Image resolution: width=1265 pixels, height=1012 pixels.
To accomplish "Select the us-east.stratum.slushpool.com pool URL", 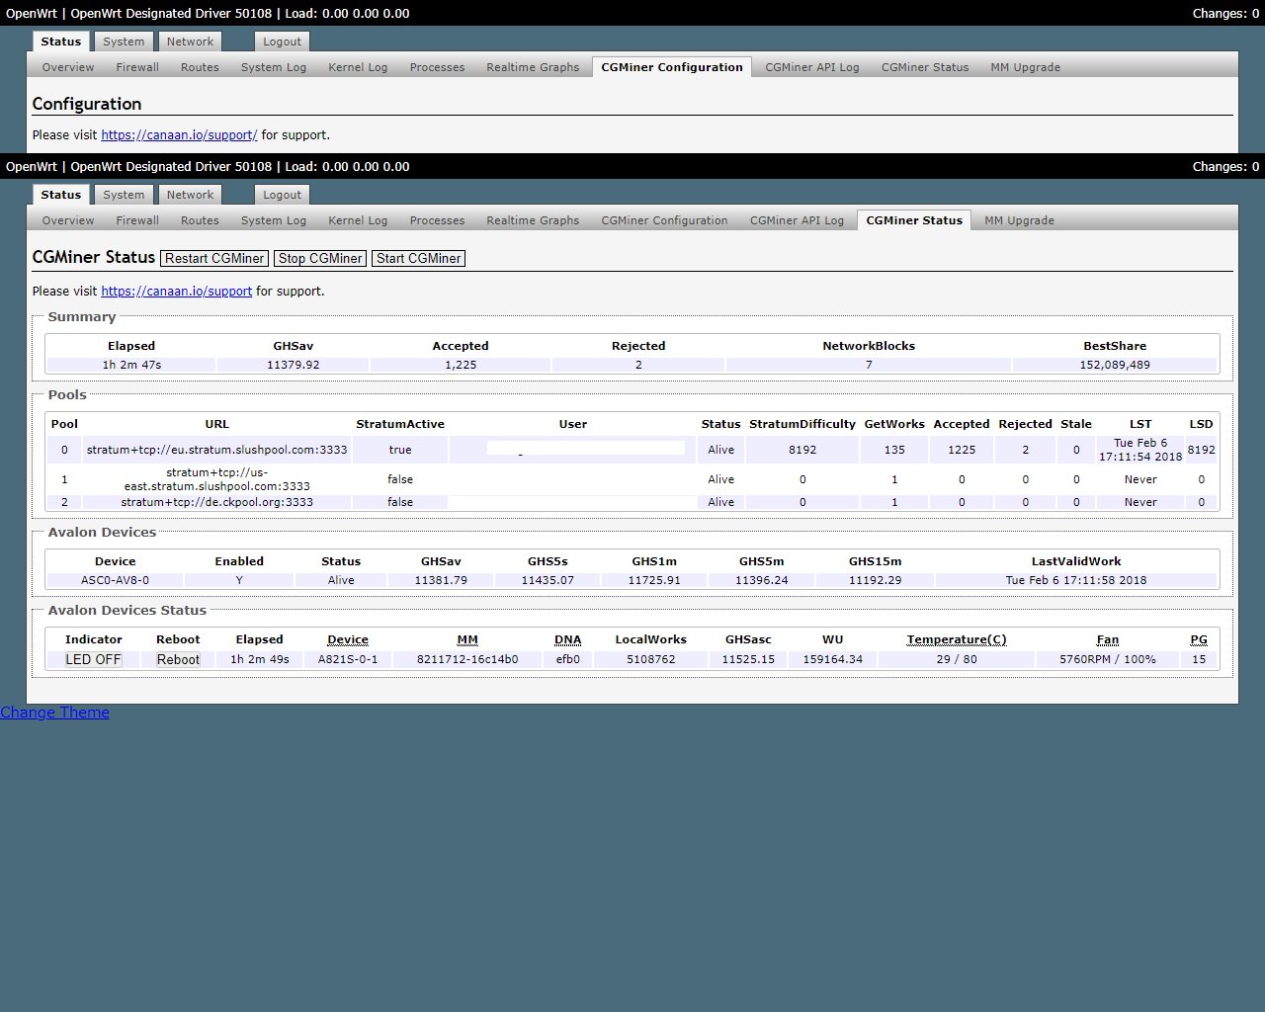I will 216,479.
